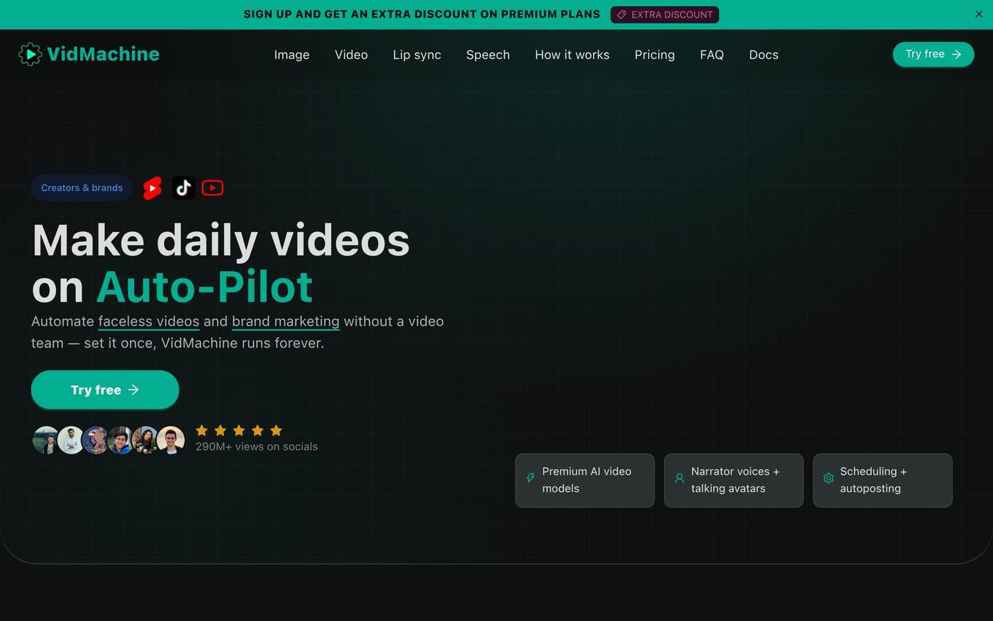The image size is (993, 621).
Task: Select the Narrator voices + talking avatars card
Action: (733, 480)
